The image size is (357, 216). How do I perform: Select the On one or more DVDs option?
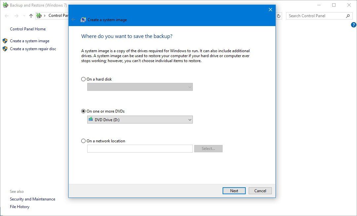coord(83,111)
